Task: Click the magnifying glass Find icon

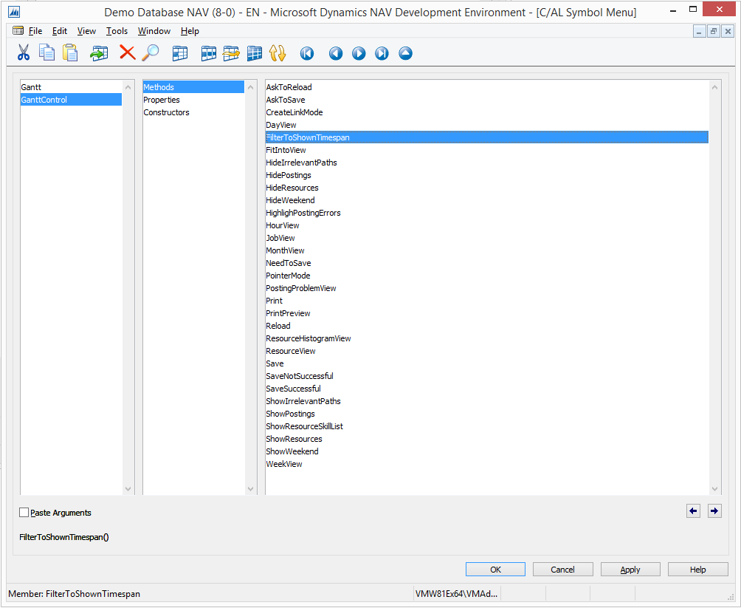Action: [151, 52]
